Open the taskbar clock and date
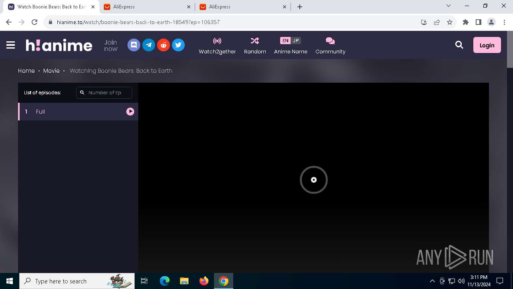This screenshot has height=289, width=513. point(479,281)
